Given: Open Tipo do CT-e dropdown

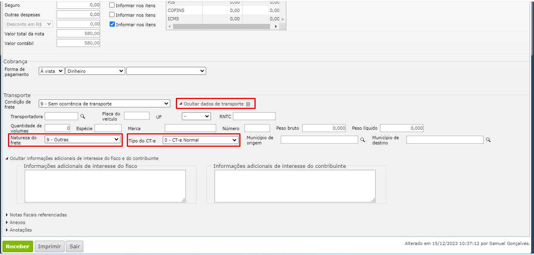Looking at the screenshot, I should pyautogui.click(x=201, y=140).
